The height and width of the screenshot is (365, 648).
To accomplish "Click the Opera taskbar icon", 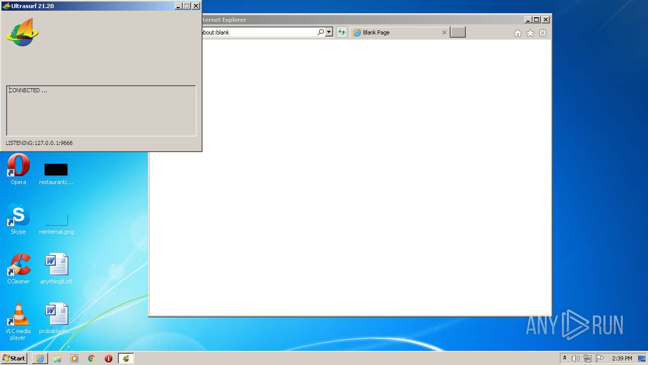I will click(x=108, y=358).
